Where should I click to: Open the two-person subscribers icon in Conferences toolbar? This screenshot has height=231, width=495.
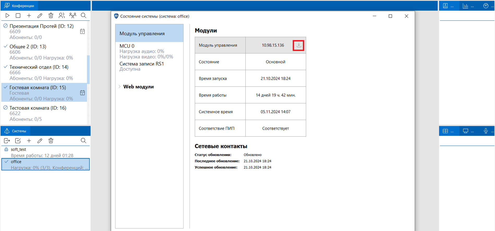(x=62, y=16)
